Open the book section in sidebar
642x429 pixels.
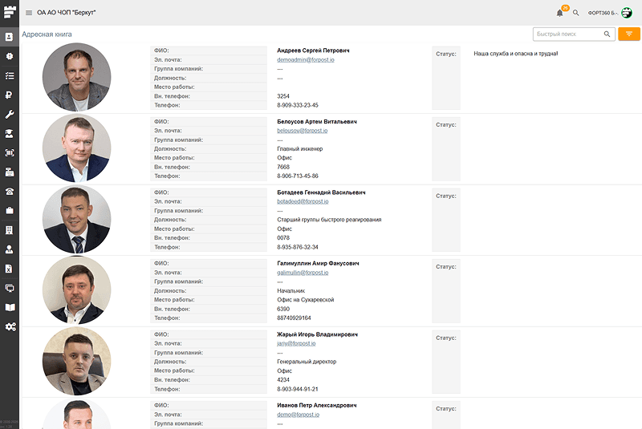pyautogui.click(x=10, y=307)
